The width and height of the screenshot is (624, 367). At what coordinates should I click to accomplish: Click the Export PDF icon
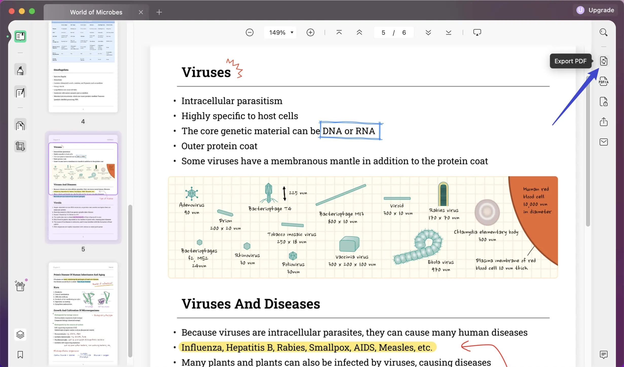(603, 61)
